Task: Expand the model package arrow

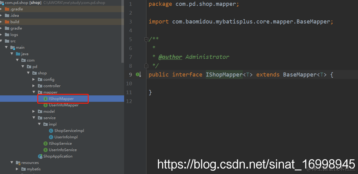Action: click(x=34, y=112)
